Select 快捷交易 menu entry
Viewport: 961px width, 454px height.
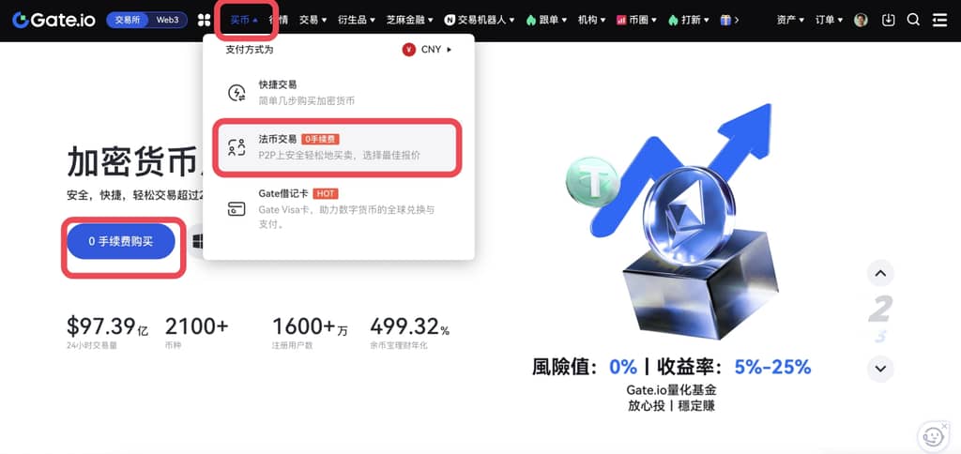pyautogui.click(x=338, y=93)
